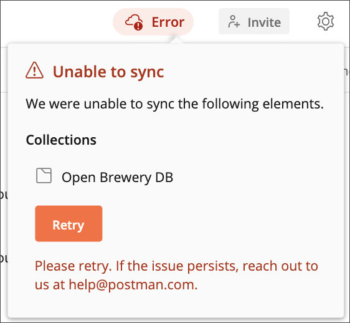Click the red exclamation badge on cloud
The width and height of the screenshot is (350, 323).
(138, 26)
